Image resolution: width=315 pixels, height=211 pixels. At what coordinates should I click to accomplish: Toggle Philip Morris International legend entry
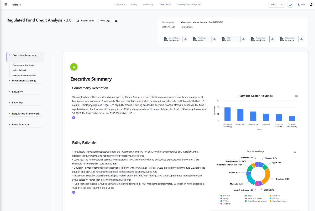tap(255, 201)
